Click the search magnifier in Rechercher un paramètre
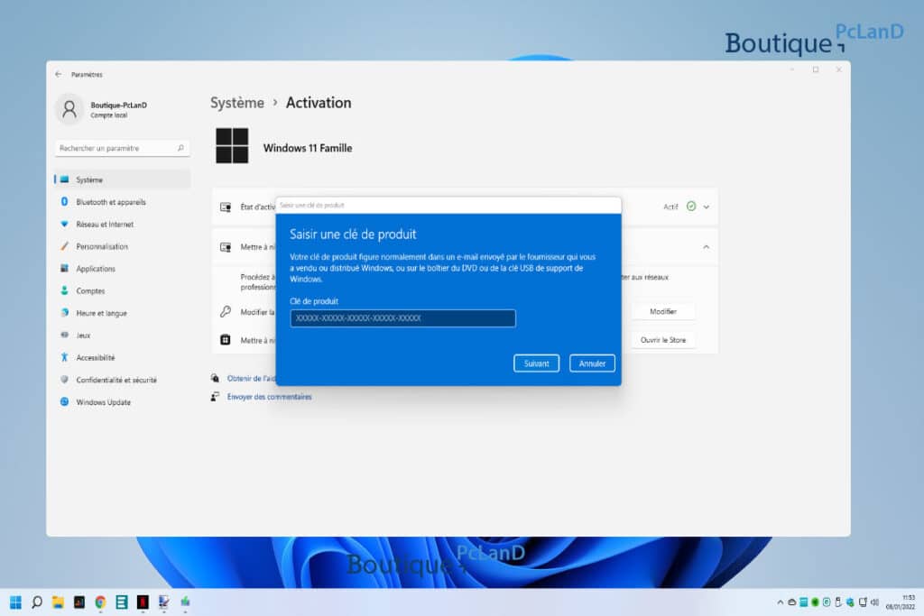This screenshot has width=924, height=616. coord(180,148)
